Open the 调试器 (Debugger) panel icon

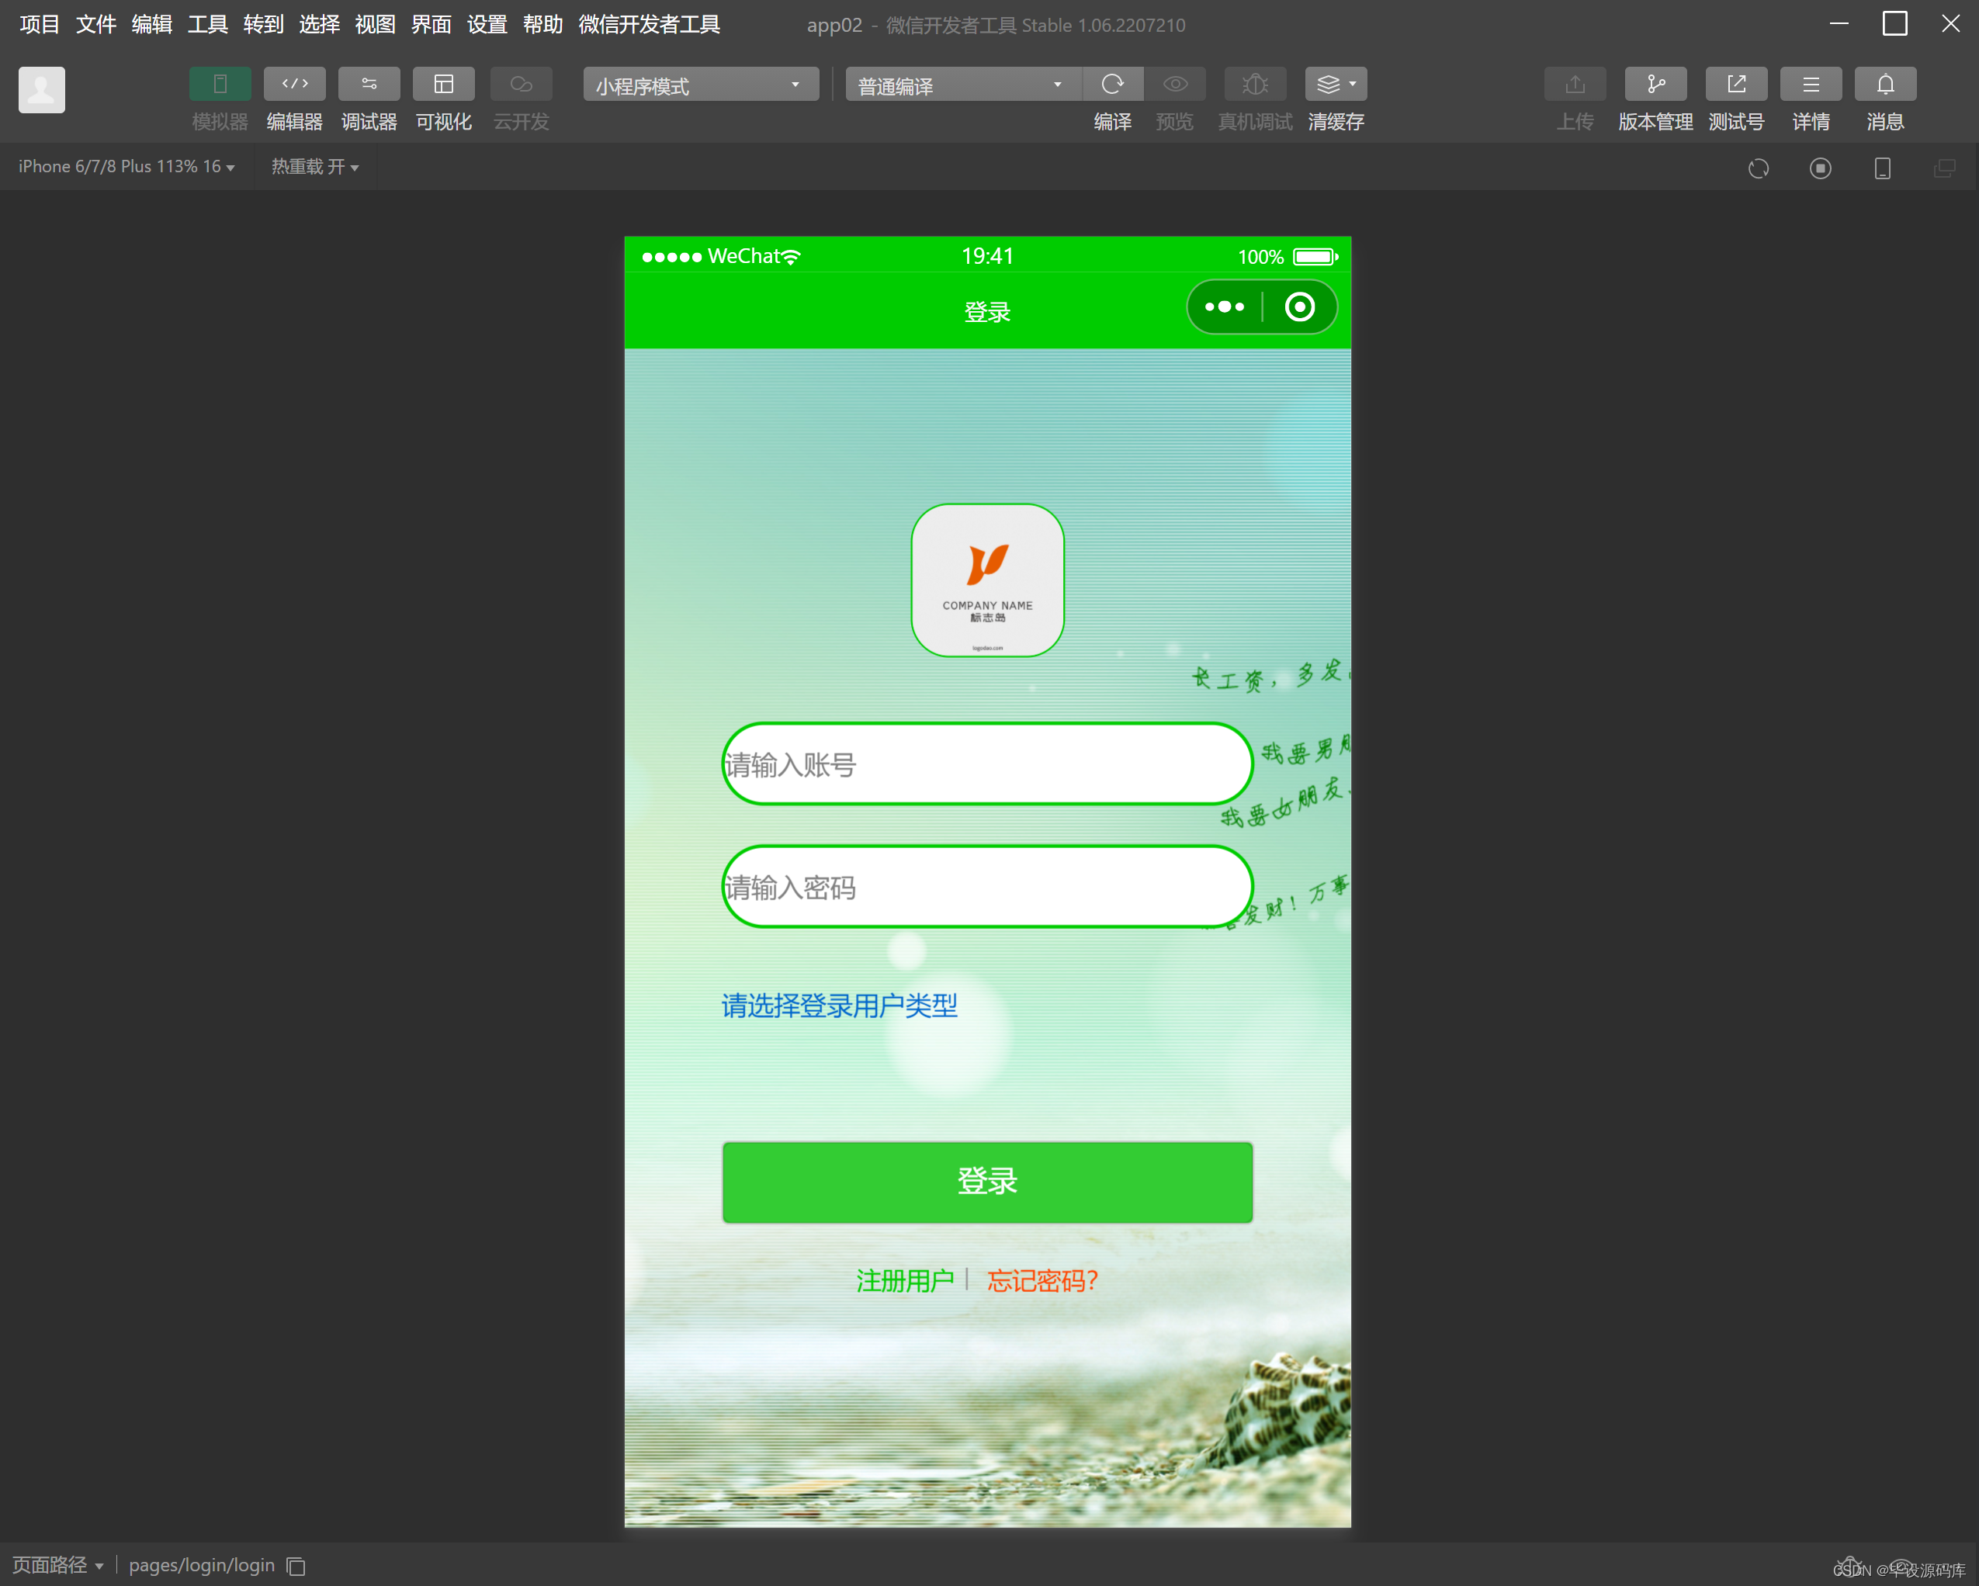click(x=369, y=84)
